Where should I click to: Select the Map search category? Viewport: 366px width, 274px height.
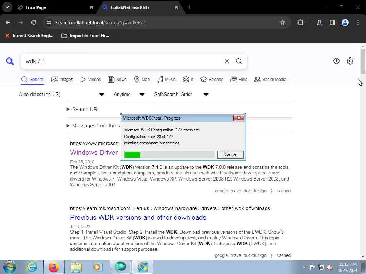(x=142, y=80)
